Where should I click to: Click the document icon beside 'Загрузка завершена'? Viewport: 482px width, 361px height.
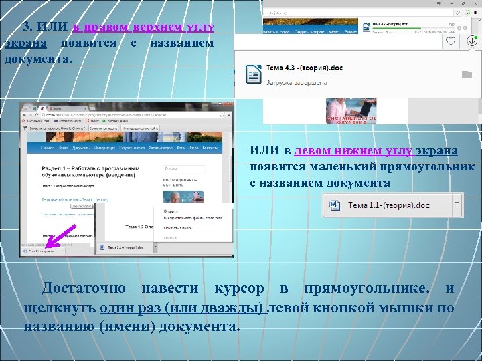pos(253,74)
